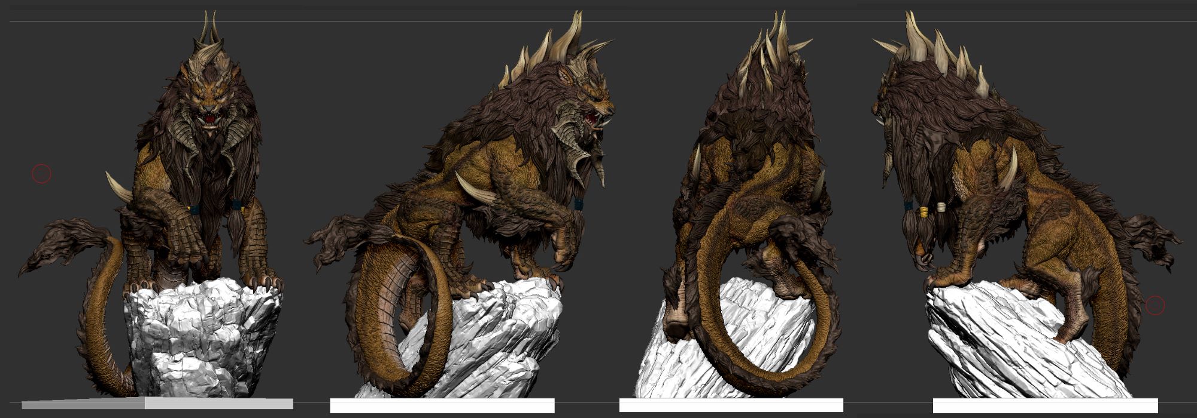Screen dimensions: 1197x418
Task: Select white base plate under left-facing side view
Action: [x=1045, y=406]
